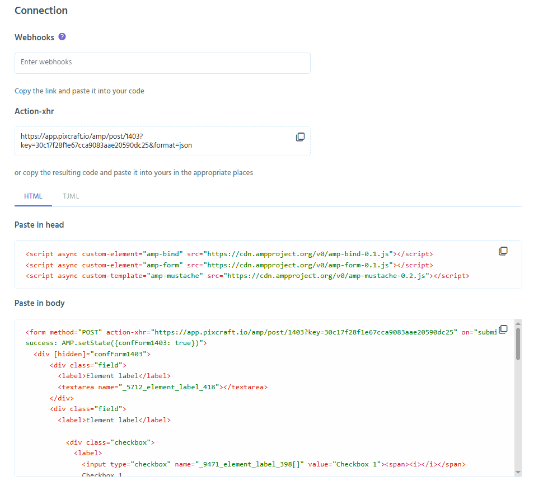Click the Action-xhr URL text
534x481 pixels.
point(106,140)
